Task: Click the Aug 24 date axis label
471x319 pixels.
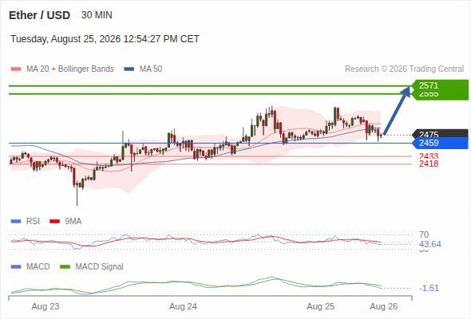Action: click(x=184, y=307)
